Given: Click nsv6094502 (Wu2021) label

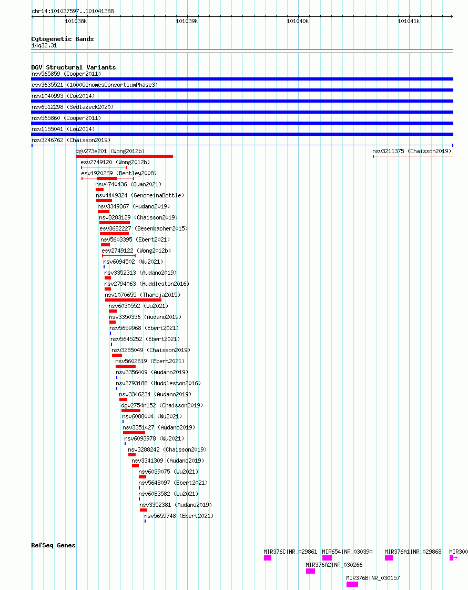Looking at the screenshot, I should coord(133,262).
